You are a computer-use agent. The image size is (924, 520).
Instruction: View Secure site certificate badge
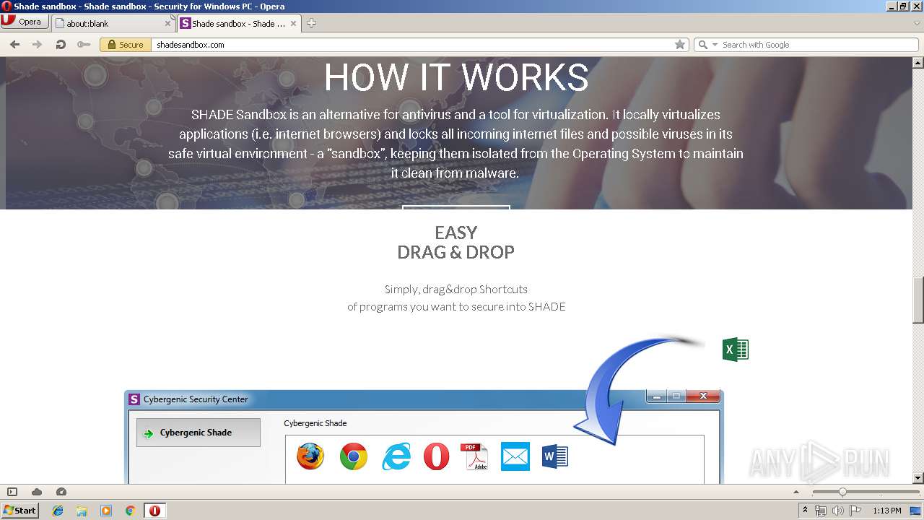click(126, 45)
